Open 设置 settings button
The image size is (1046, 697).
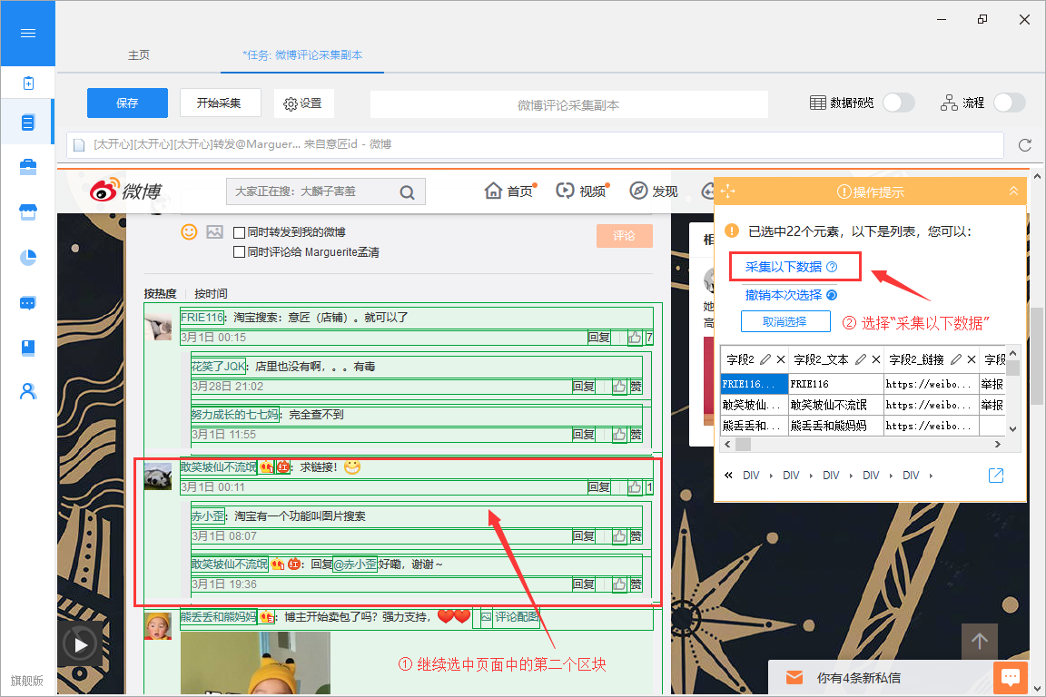click(x=303, y=103)
